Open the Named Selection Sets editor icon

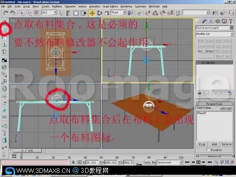click(x=179, y=13)
